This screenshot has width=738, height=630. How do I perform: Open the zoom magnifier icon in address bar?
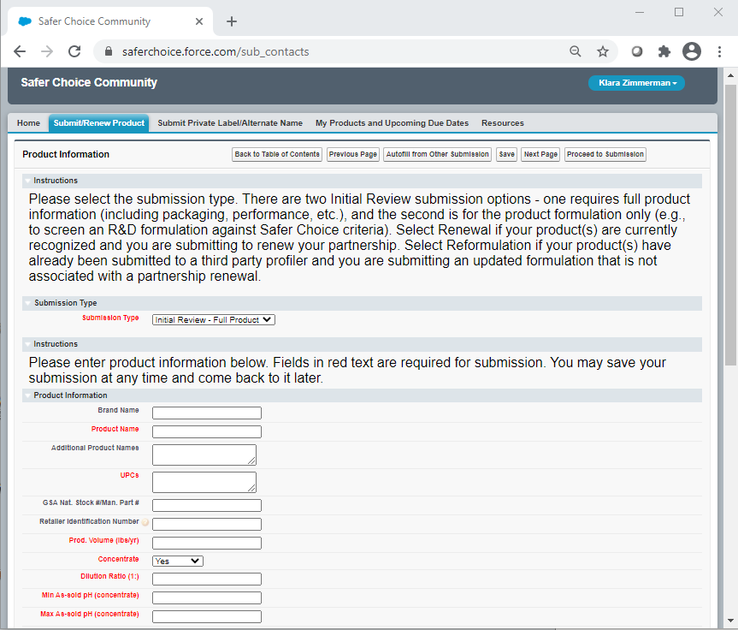tap(576, 51)
